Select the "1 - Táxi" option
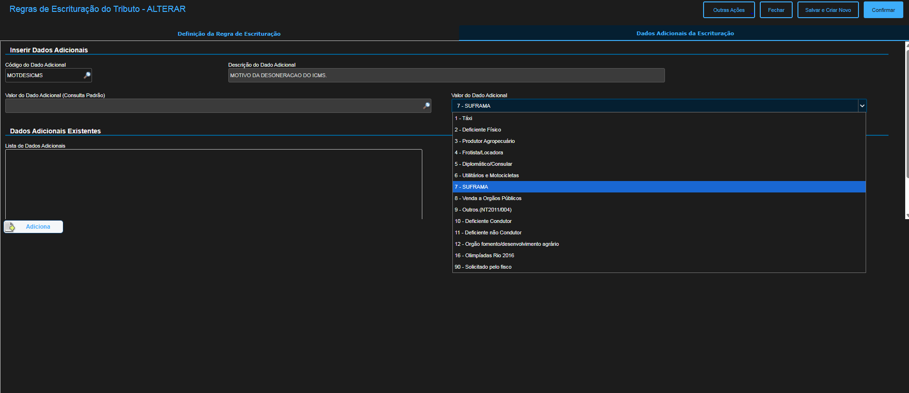Image resolution: width=909 pixels, height=393 pixels. point(463,118)
